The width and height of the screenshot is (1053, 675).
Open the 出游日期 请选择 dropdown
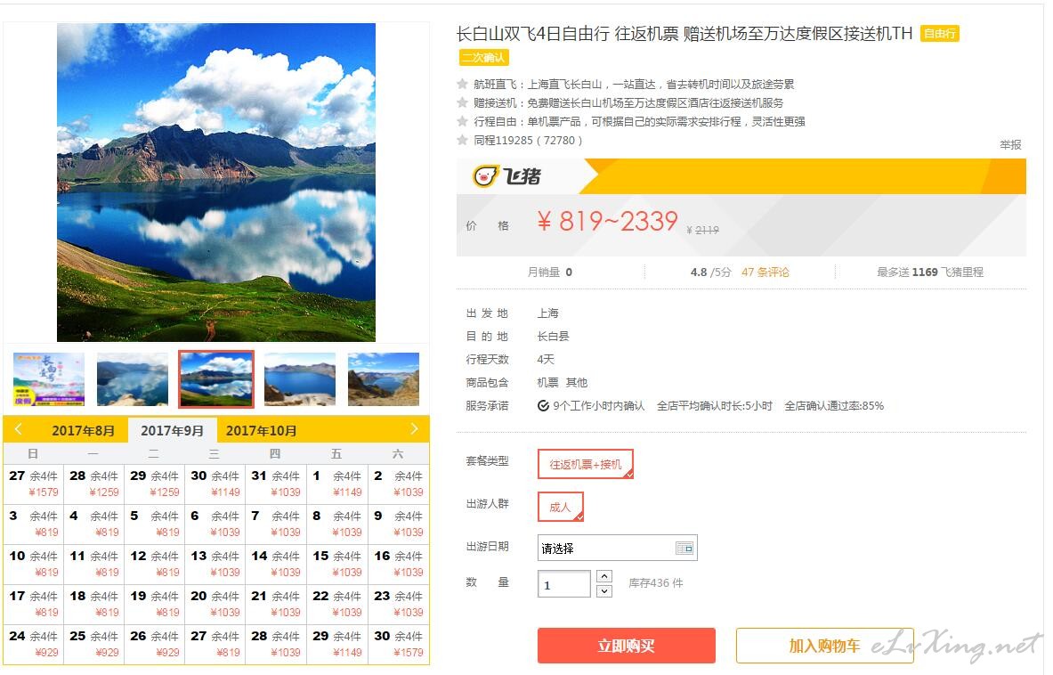pos(617,548)
